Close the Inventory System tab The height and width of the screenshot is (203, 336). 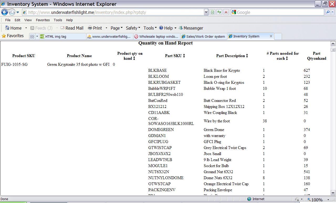point(271,36)
